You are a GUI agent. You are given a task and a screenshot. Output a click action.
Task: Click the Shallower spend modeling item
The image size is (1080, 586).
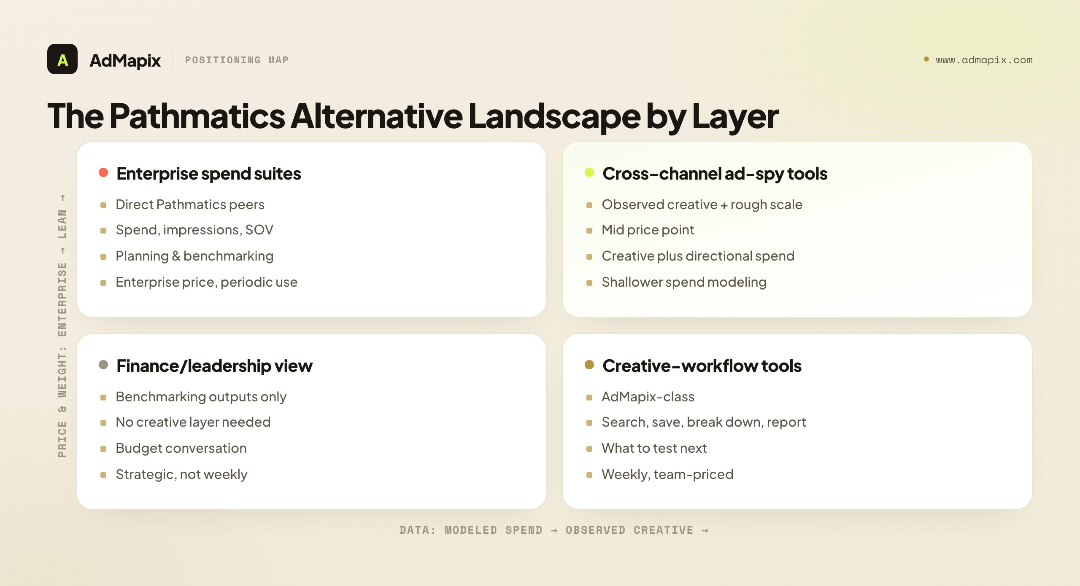[684, 282]
